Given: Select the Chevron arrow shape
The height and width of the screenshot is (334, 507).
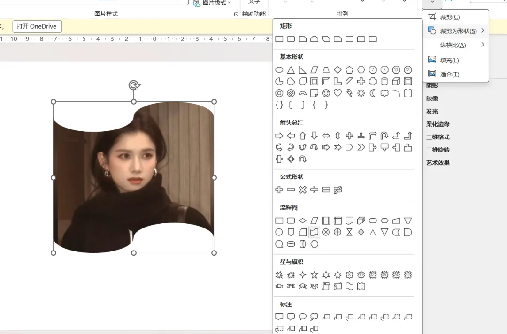Looking at the screenshot, I should (x=361, y=147).
